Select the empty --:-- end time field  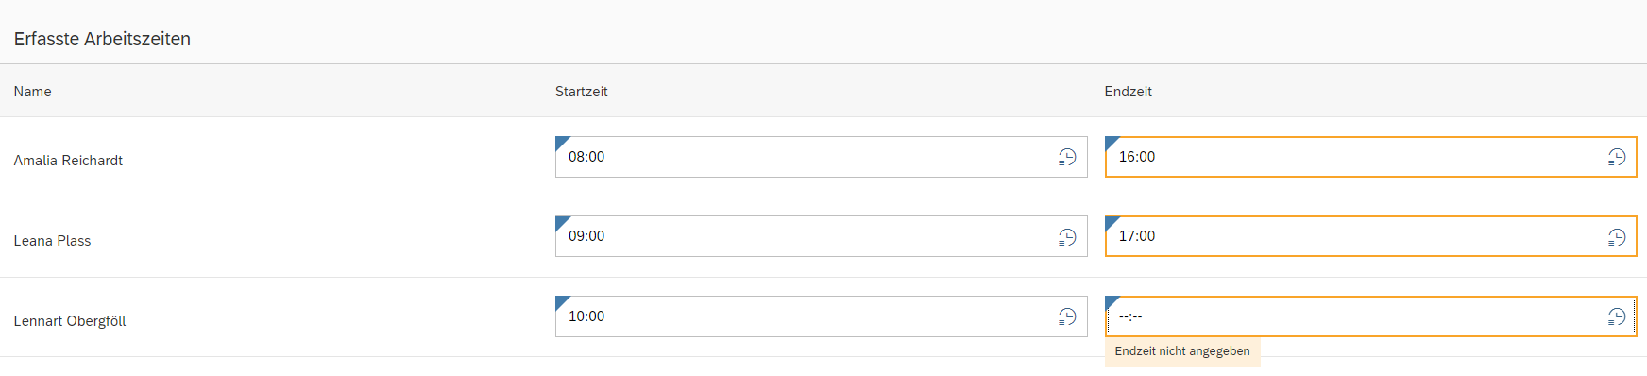click(1370, 316)
